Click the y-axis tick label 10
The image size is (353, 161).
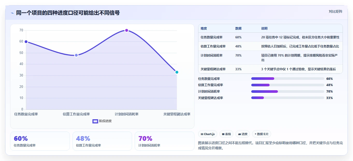(21, 98)
